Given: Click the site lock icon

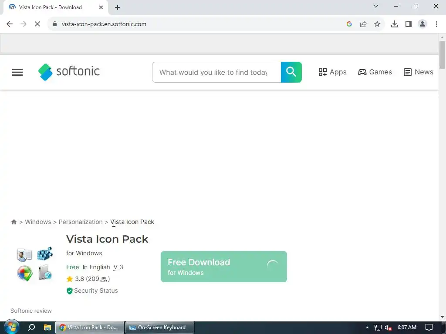Looking at the screenshot, I should pyautogui.click(x=55, y=24).
